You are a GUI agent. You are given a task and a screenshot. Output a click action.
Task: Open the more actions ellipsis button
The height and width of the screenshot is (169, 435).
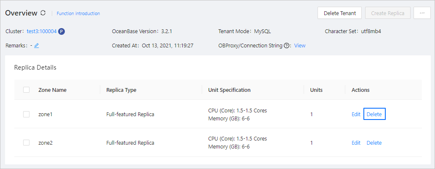[x=422, y=13]
